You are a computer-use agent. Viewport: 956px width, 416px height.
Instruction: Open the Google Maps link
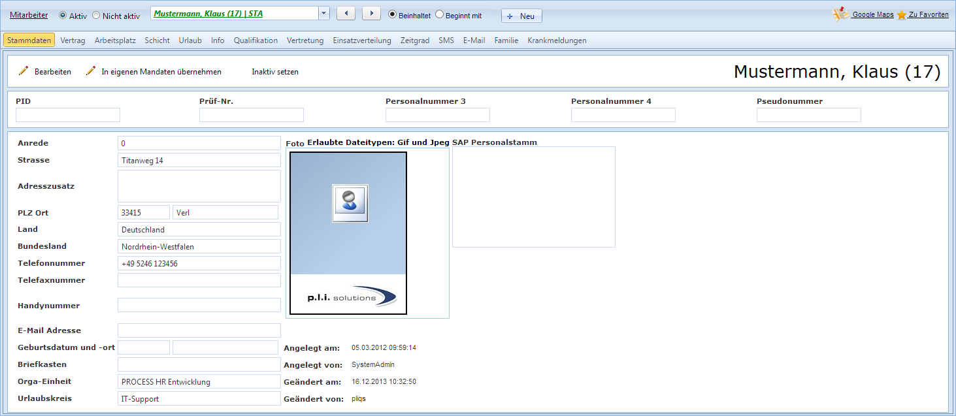pyautogui.click(x=872, y=14)
